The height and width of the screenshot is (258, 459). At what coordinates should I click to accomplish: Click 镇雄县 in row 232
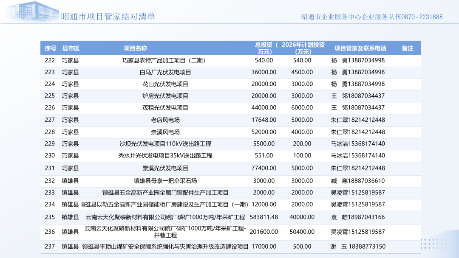70,181
